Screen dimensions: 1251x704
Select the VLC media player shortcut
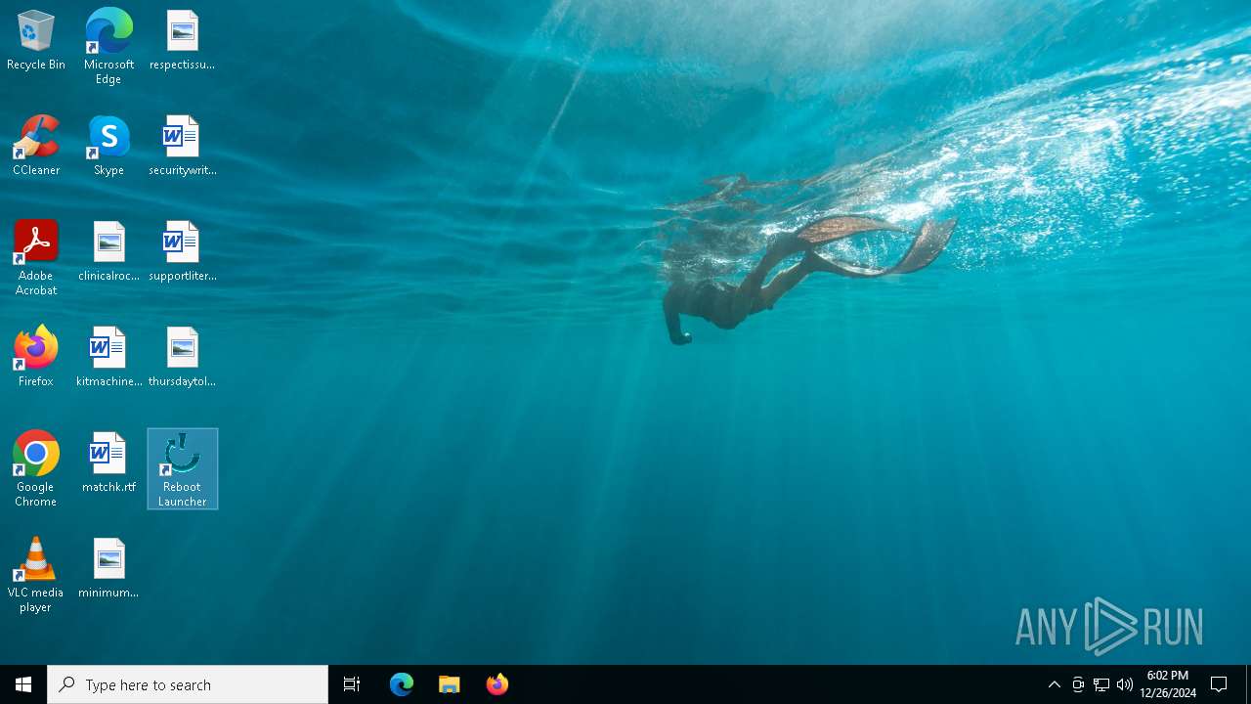click(36, 575)
